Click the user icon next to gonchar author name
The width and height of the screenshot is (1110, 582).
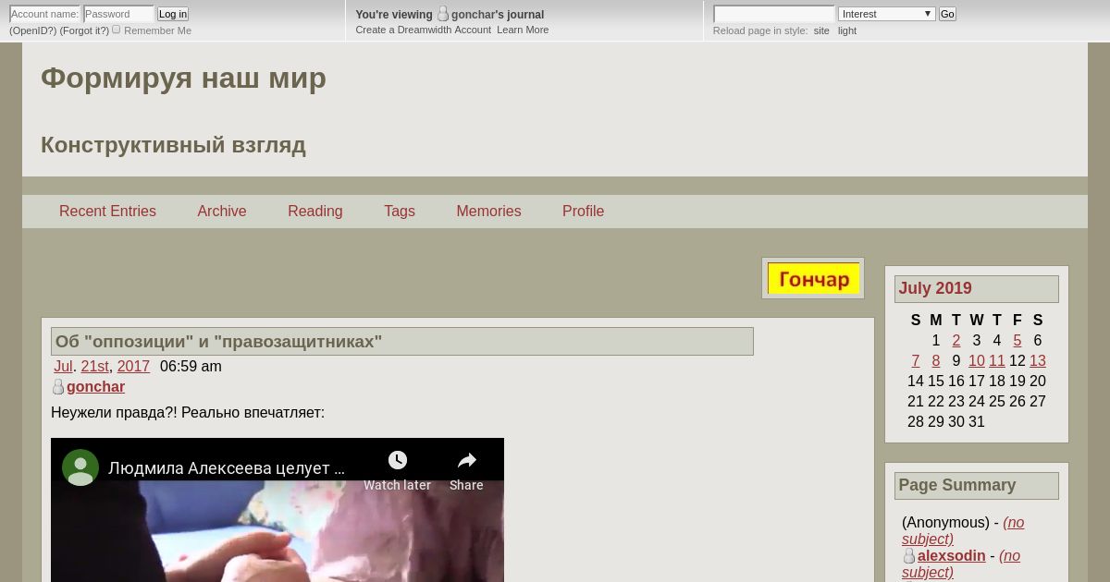click(x=58, y=387)
